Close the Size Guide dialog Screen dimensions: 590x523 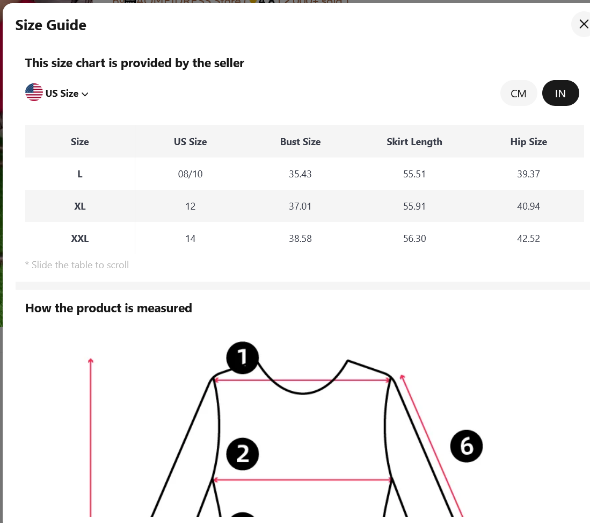[583, 24]
